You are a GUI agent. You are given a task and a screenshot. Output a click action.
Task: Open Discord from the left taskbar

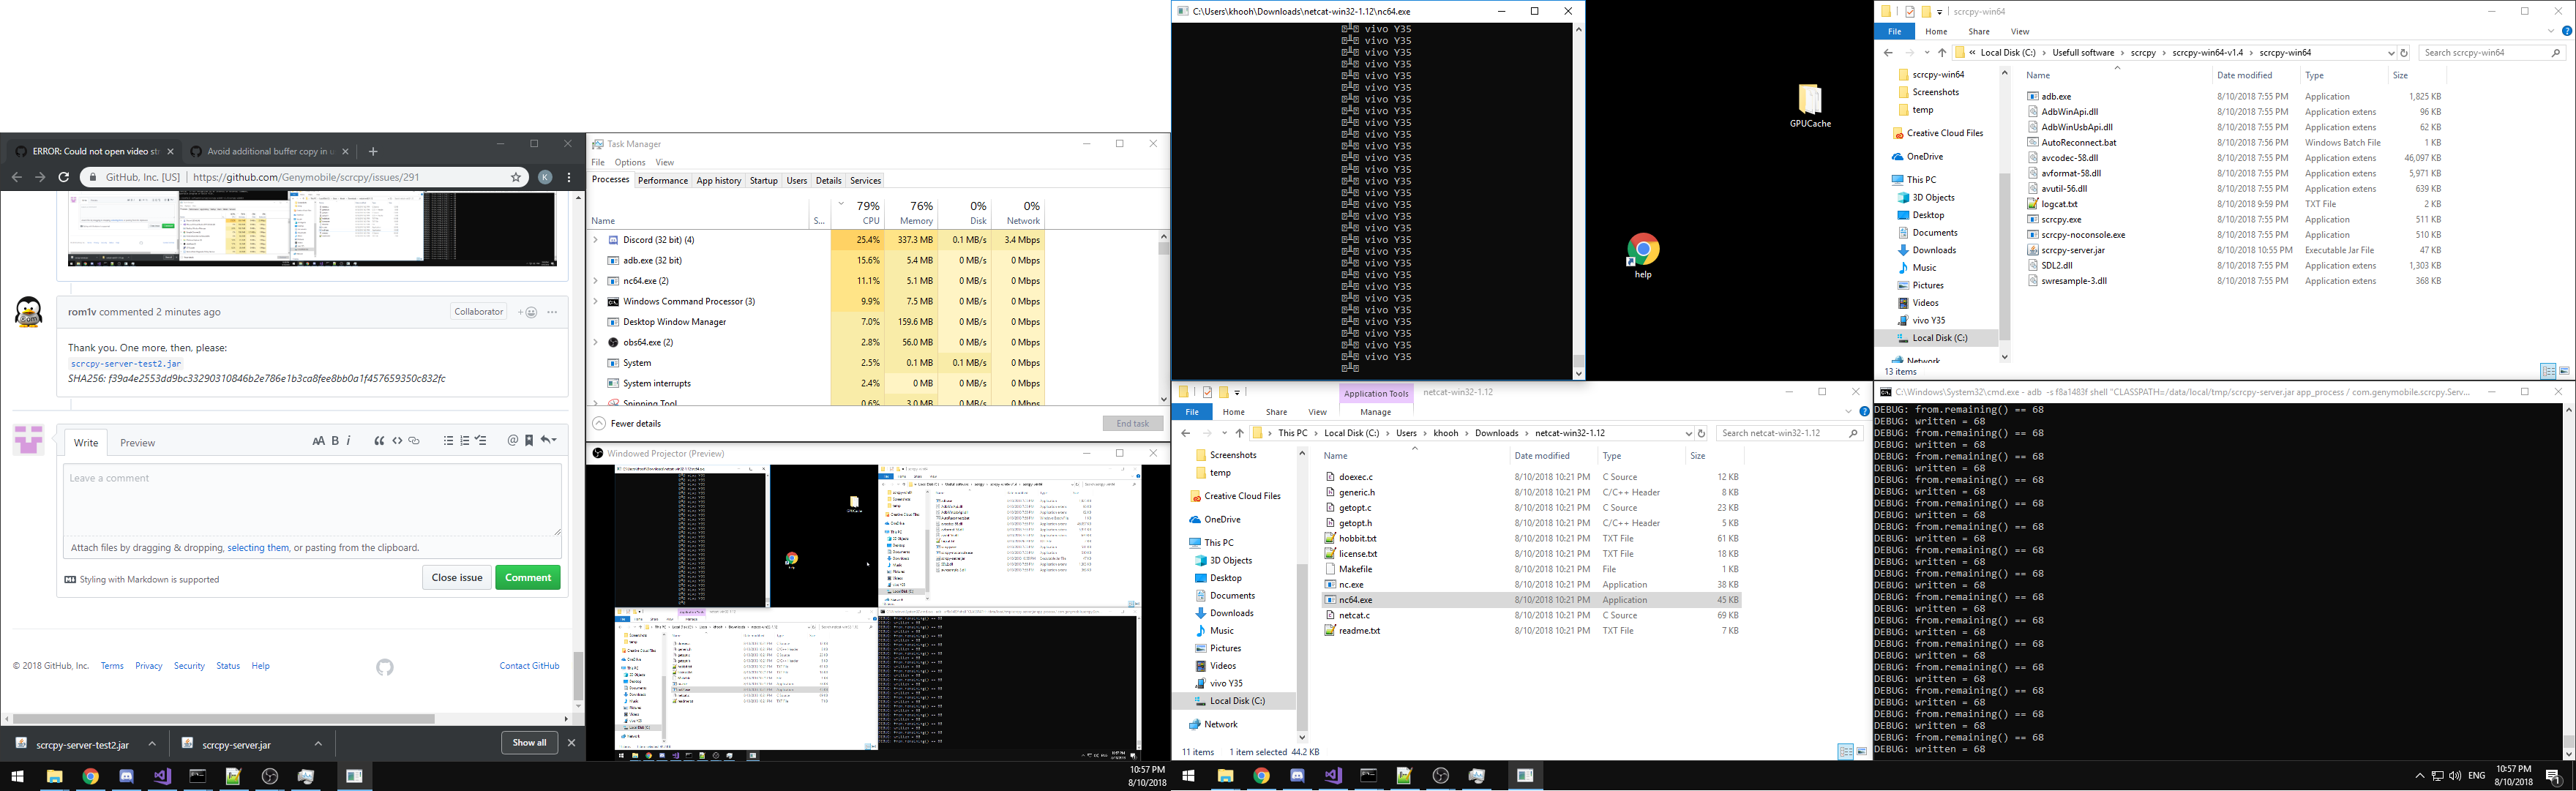tap(126, 776)
